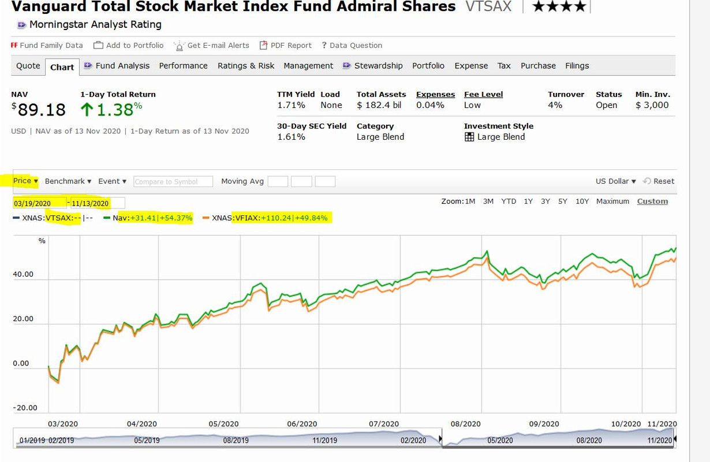Open the Quote tab
The image size is (710, 462).
click(x=28, y=66)
